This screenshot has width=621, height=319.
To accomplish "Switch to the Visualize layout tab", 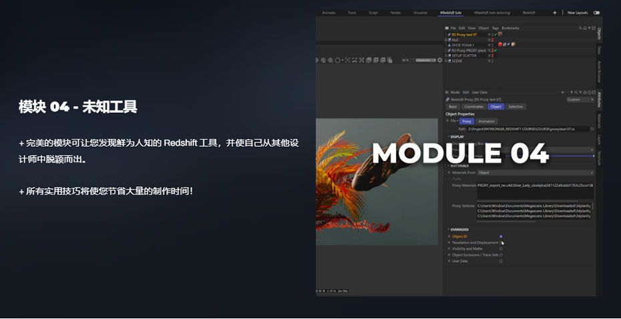I will pos(420,13).
